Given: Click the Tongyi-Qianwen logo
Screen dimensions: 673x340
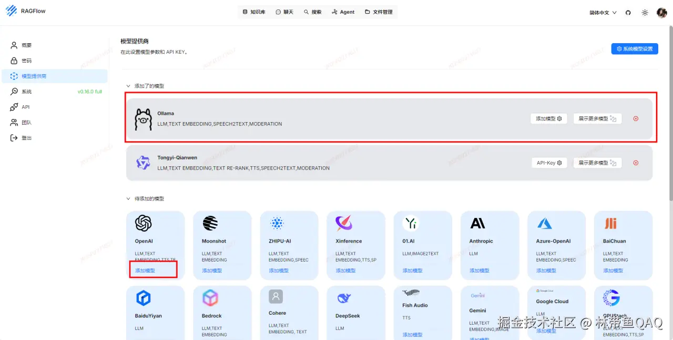Looking at the screenshot, I should click(143, 163).
